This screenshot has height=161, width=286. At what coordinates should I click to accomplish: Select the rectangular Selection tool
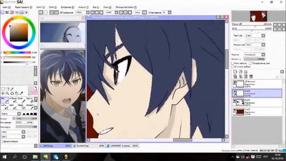pyautogui.click(x=3, y=89)
